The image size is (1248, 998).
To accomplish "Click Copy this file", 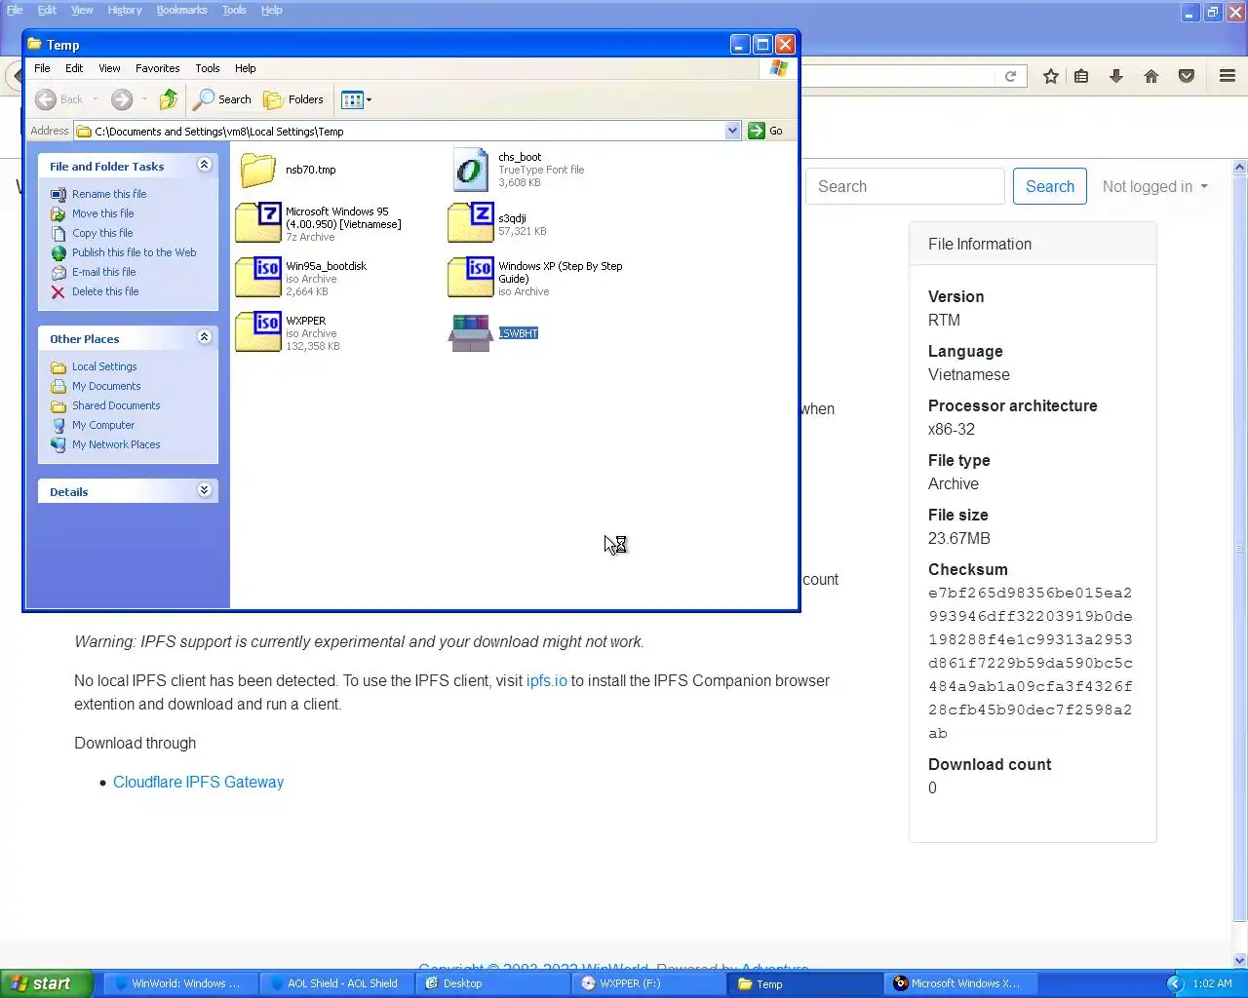I will (x=102, y=233).
